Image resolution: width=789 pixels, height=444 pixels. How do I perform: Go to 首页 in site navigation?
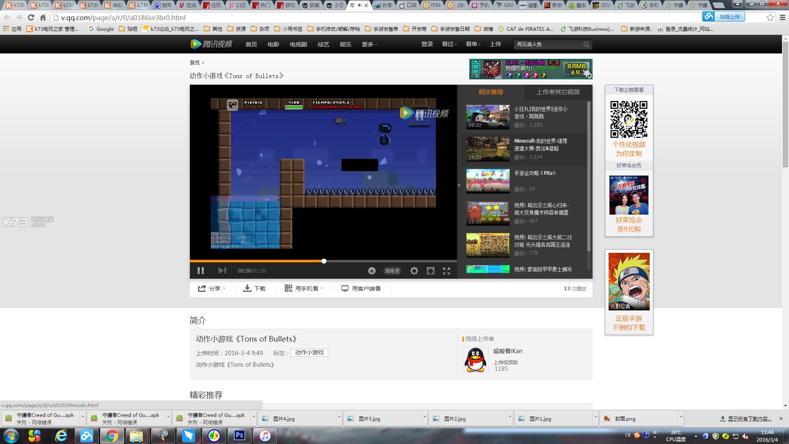251,44
